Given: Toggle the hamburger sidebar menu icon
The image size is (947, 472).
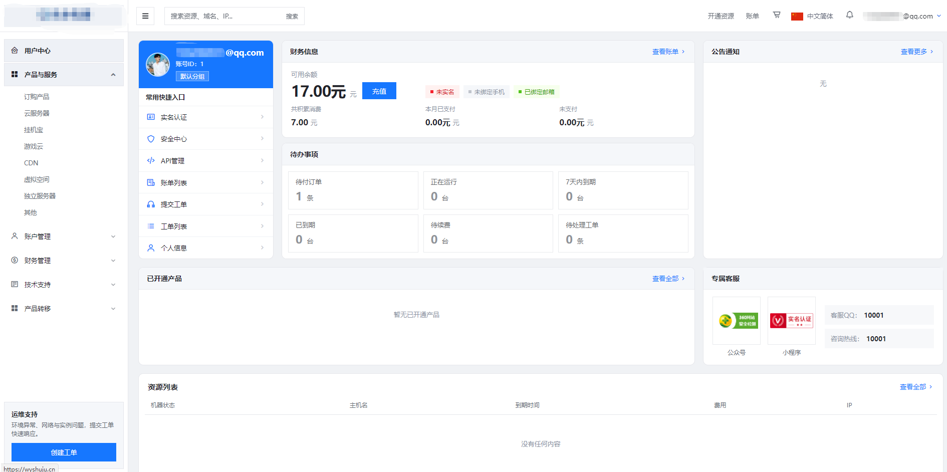Looking at the screenshot, I should pyautogui.click(x=145, y=16).
